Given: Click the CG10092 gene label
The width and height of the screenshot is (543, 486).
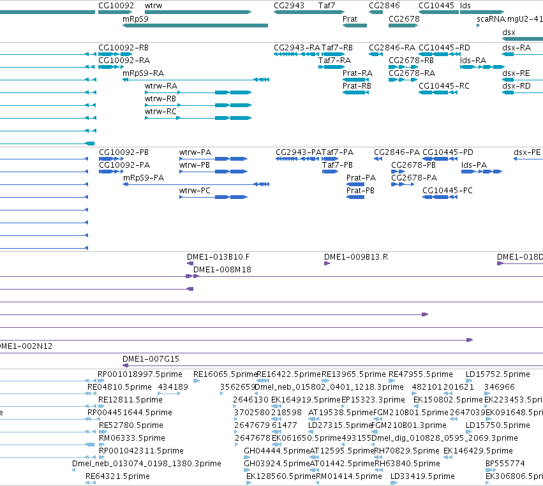Looking at the screenshot, I should point(116,6).
